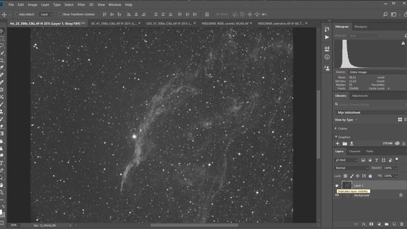
Task: Add a layer mask to Layer 1
Action: 371,224
